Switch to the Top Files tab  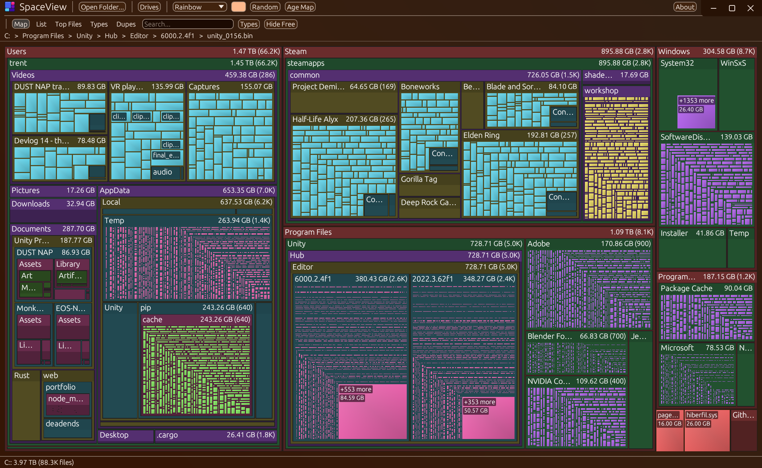click(x=68, y=24)
